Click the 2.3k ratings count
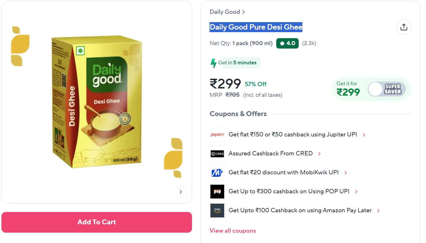Screen dimensions: 426x243 pyautogui.click(x=309, y=43)
